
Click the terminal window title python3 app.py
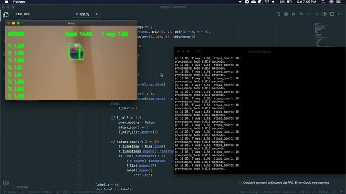click(259, 52)
